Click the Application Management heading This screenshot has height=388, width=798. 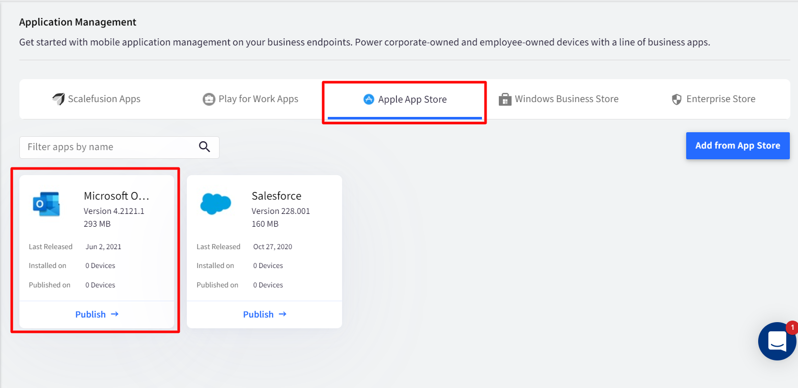pyautogui.click(x=78, y=22)
